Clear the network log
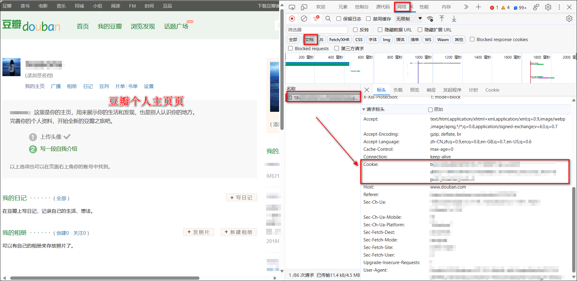Viewport: 577px width, 281px height. pos(304,19)
